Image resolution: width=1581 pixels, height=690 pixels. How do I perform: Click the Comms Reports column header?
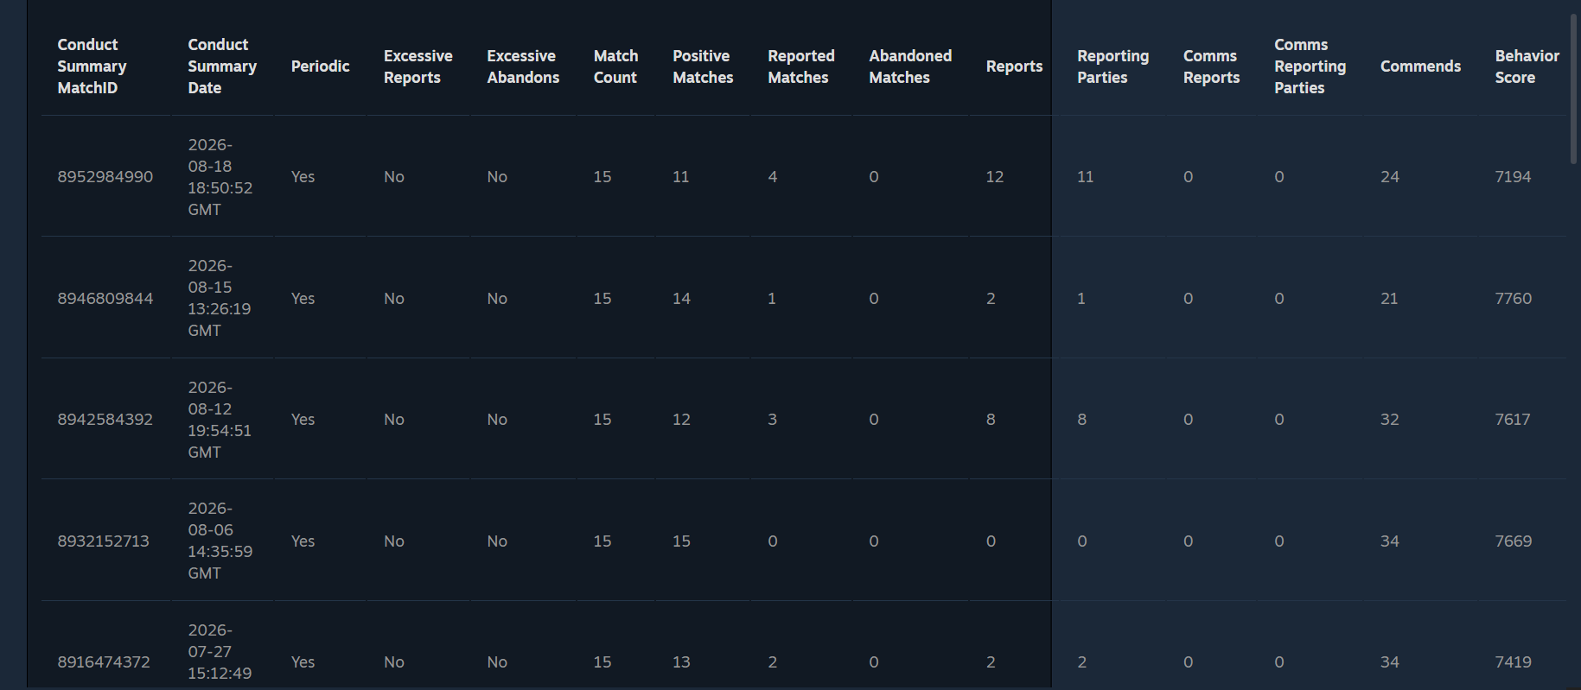(1211, 66)
